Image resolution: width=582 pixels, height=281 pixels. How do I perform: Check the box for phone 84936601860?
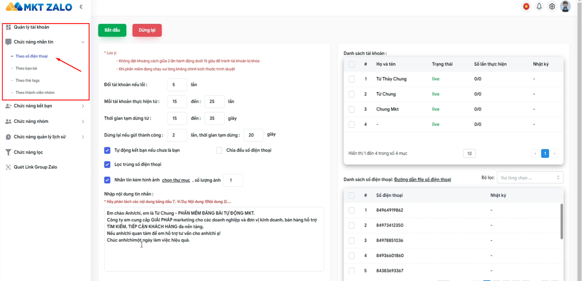351,256
